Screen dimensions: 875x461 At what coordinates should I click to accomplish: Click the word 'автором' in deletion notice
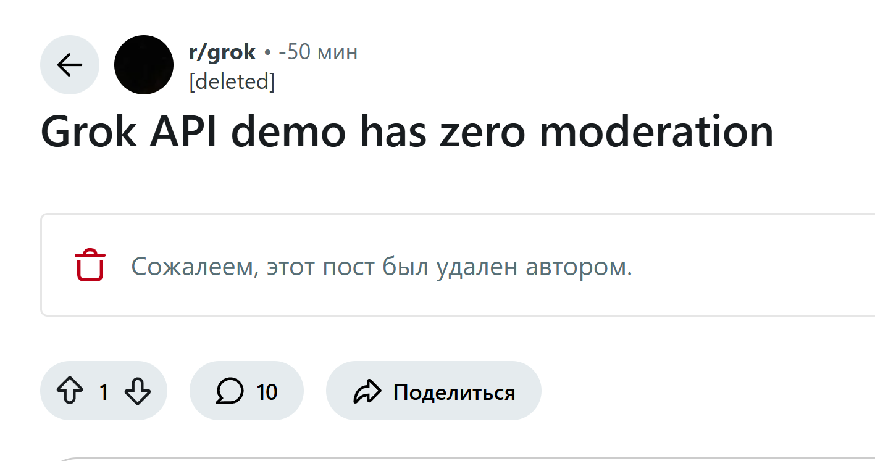tap(579, 267)
